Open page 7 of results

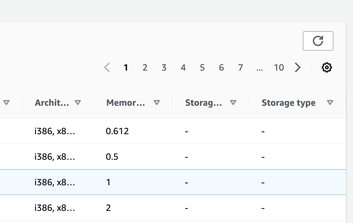coord(241,67)
